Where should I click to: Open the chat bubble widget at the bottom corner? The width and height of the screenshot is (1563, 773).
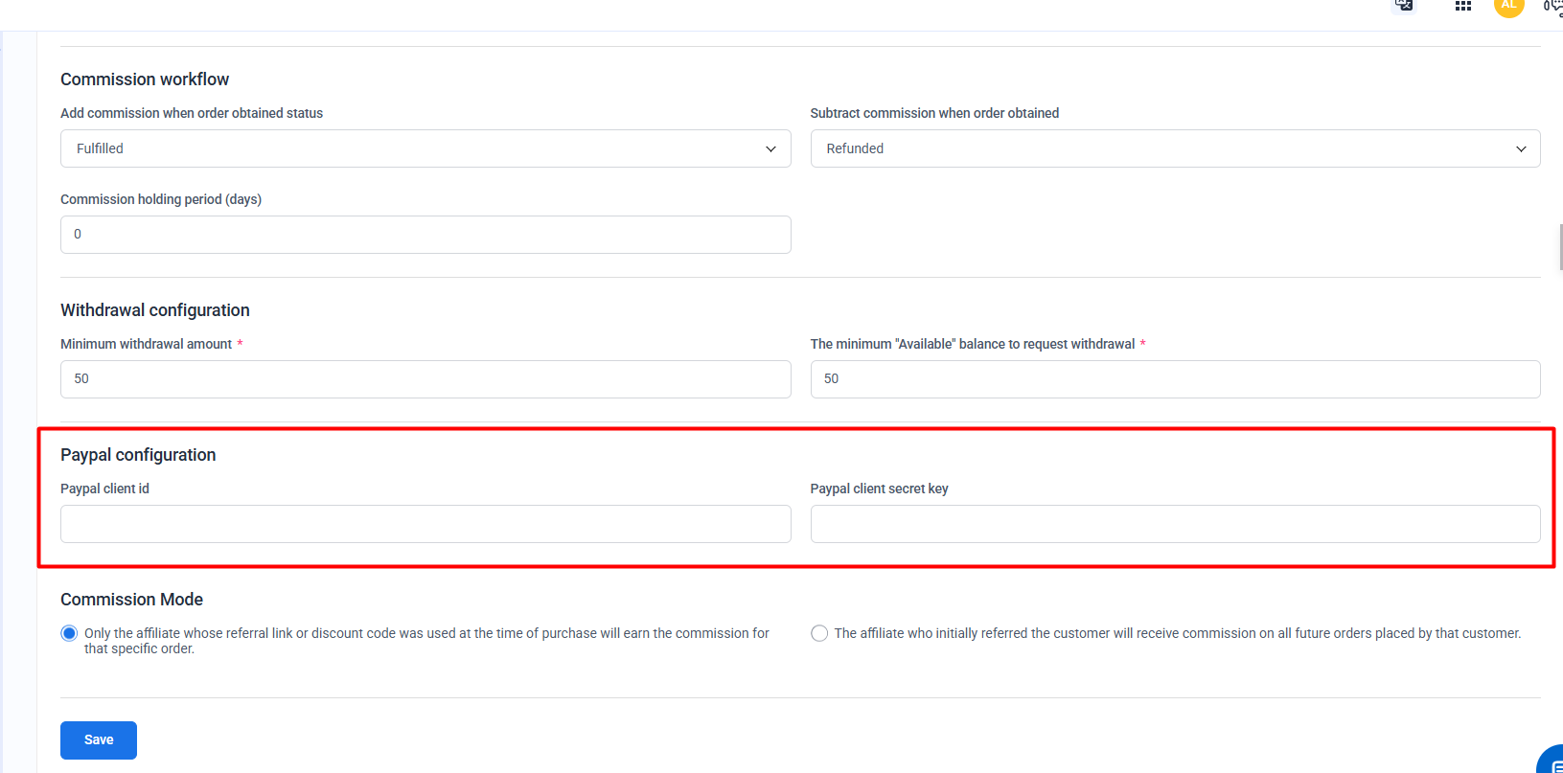point(1552,761)
